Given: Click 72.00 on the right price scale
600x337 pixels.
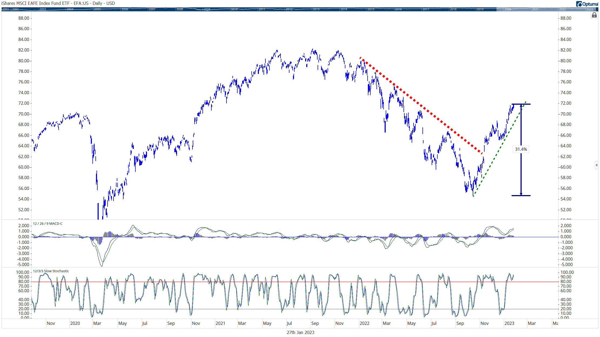Looking at the screenshot, I should pos(566,103).
